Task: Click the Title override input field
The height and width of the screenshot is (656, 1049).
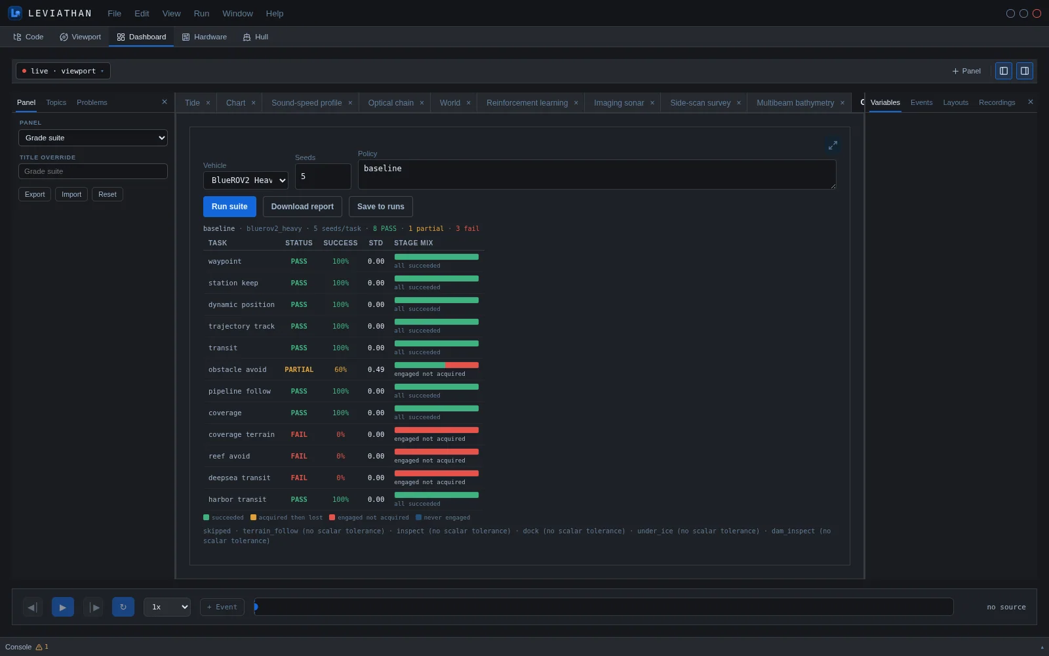Action: 93,171
